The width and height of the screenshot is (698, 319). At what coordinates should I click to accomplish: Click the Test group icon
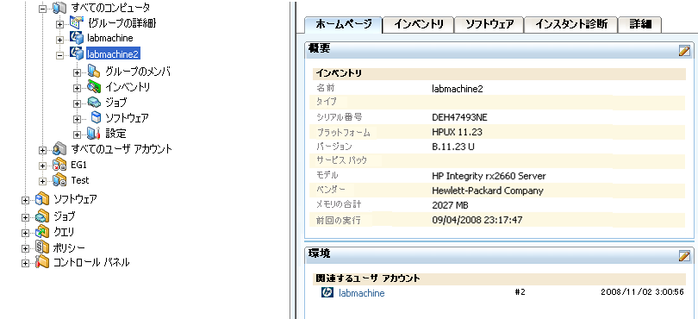point(59,180)
